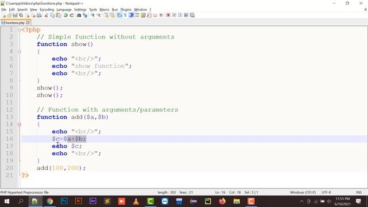Open the Settings menu

pos(80,10)
